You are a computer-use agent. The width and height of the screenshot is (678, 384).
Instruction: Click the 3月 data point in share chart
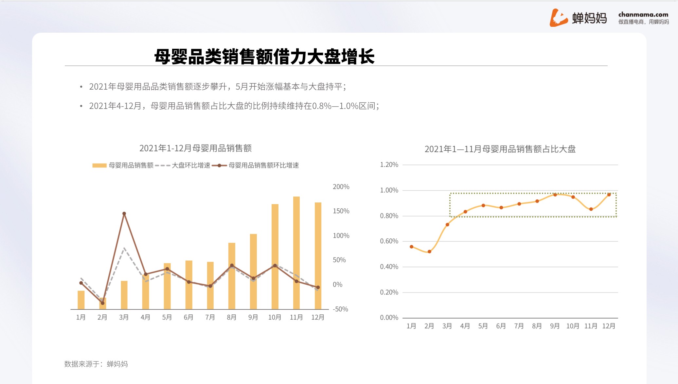click(x=448, y=225)
